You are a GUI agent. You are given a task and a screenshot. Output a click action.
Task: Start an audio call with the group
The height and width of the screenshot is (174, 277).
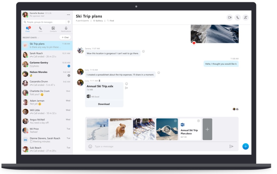tap(237, 18)
